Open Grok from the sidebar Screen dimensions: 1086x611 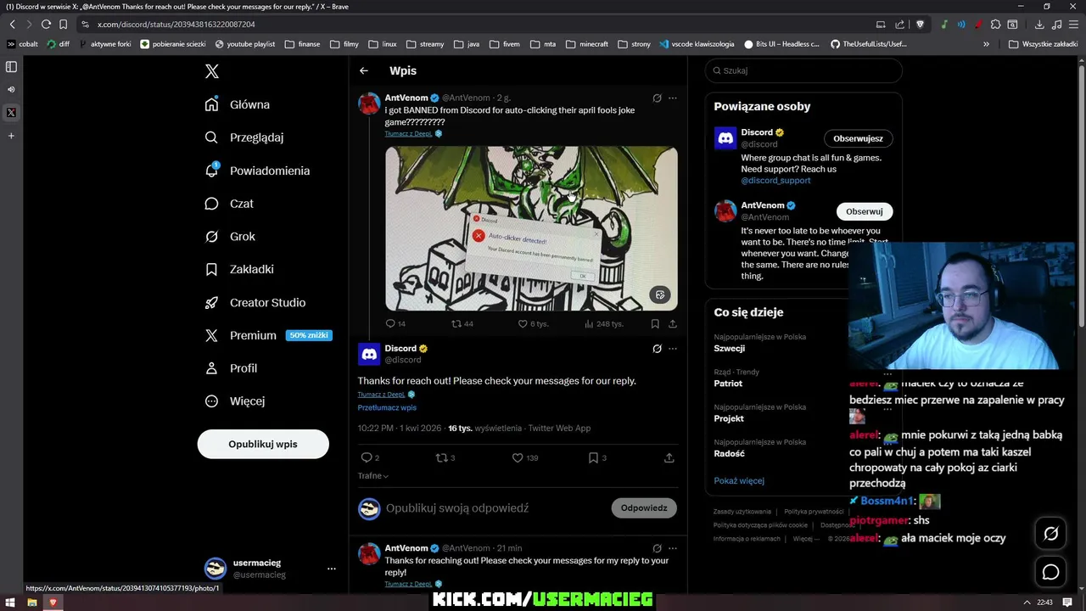click(230, 237)
